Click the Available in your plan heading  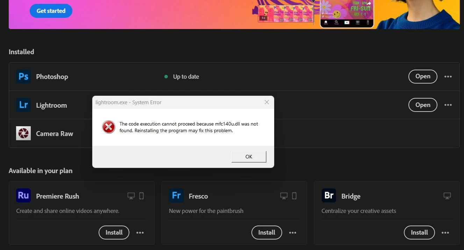point(41,171)
